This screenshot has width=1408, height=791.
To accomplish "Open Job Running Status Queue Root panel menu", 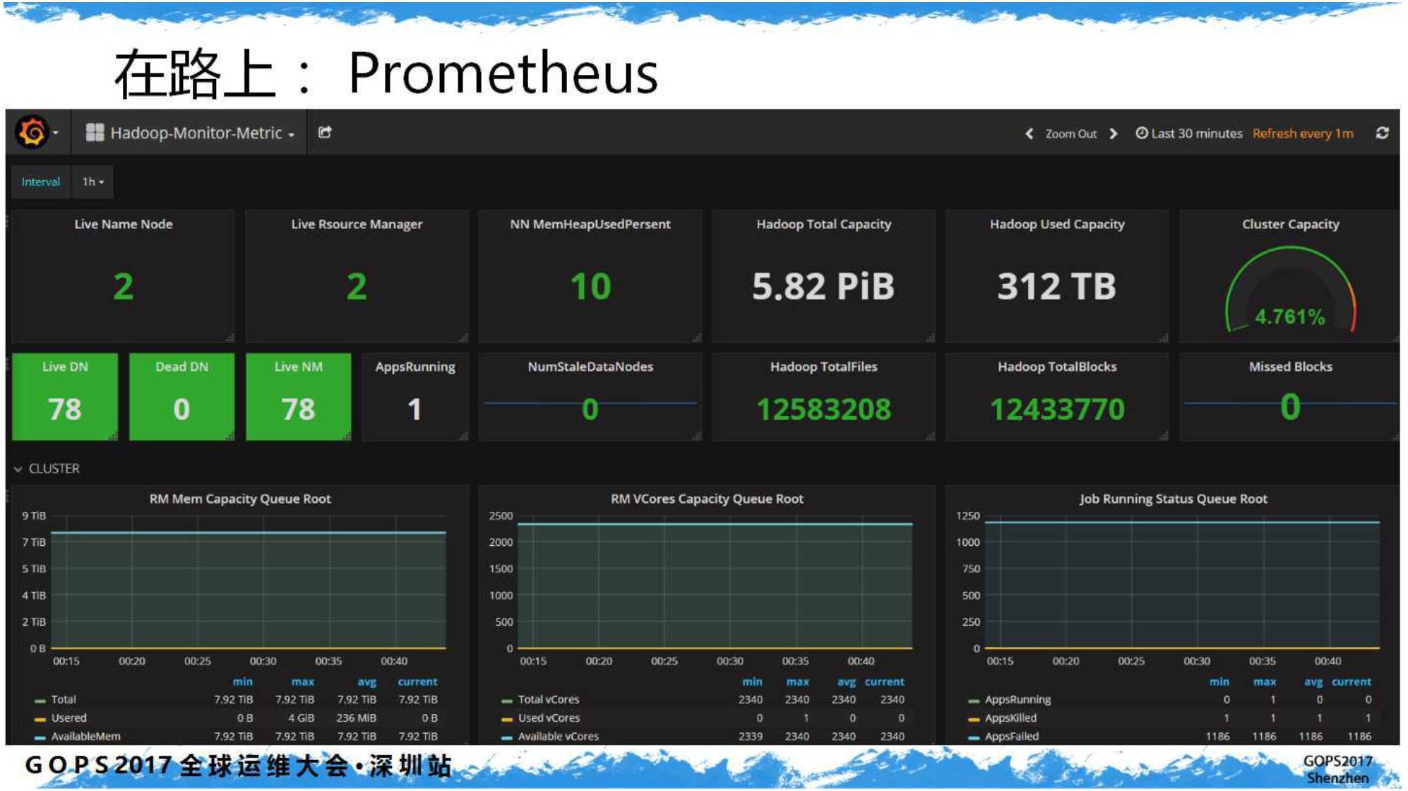I will click(1173, 499).
